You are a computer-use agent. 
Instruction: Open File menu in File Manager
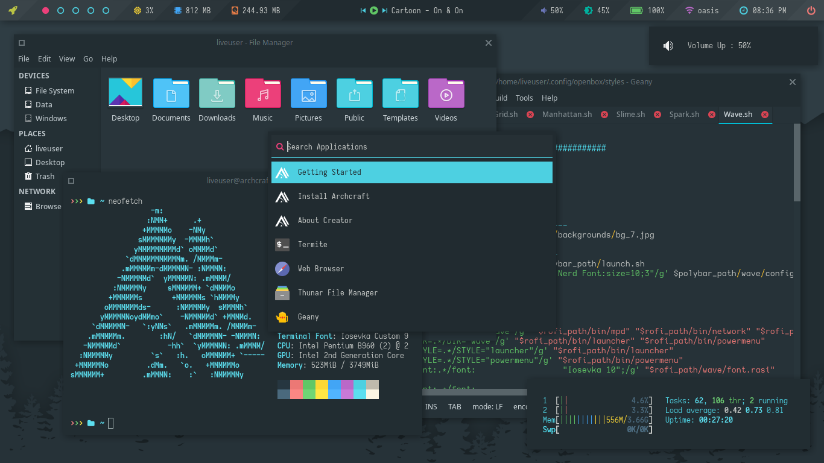(x=24, y=59)
